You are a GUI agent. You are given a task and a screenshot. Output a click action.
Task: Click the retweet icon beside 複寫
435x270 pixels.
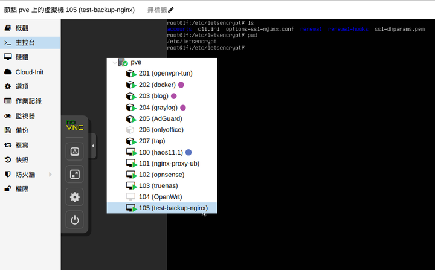tap(8, 145)
